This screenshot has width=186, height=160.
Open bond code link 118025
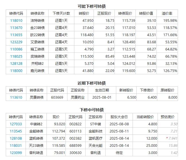point(16,56)
